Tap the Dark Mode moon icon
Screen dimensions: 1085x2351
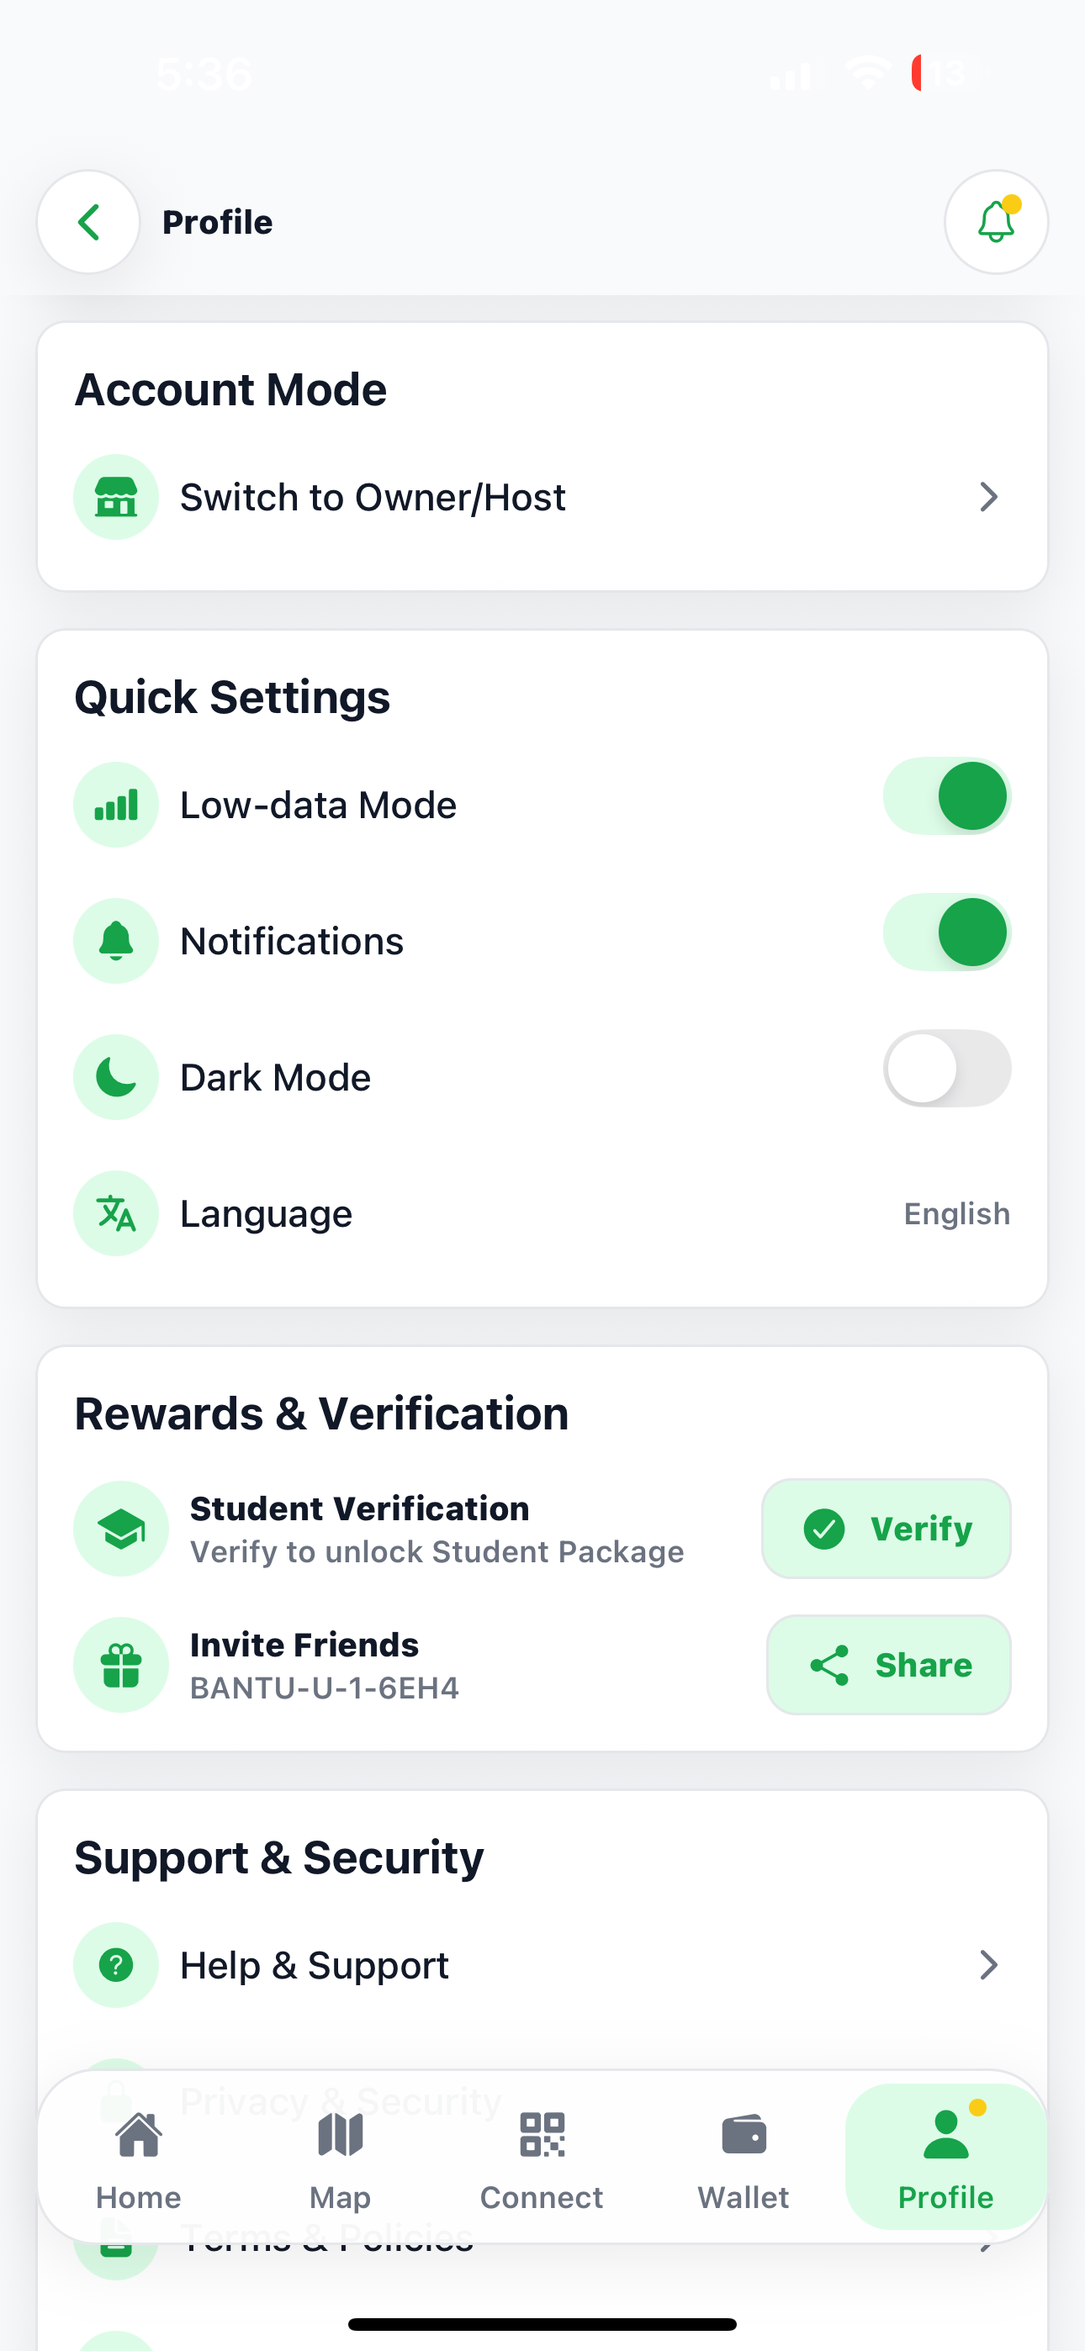coord(116,1077)
